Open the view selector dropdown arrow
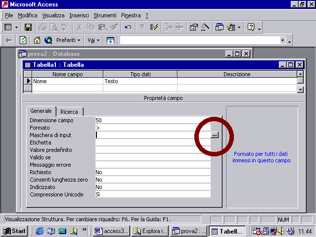The image size is (316, 237). (x=16, y=27)
